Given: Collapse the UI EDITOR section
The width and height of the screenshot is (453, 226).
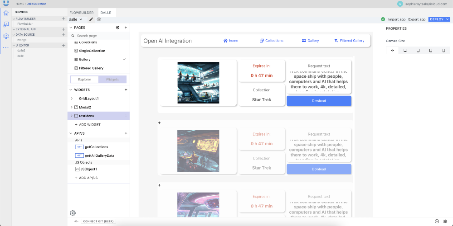Looking at the screenshot, I should (x=14, y=46).
